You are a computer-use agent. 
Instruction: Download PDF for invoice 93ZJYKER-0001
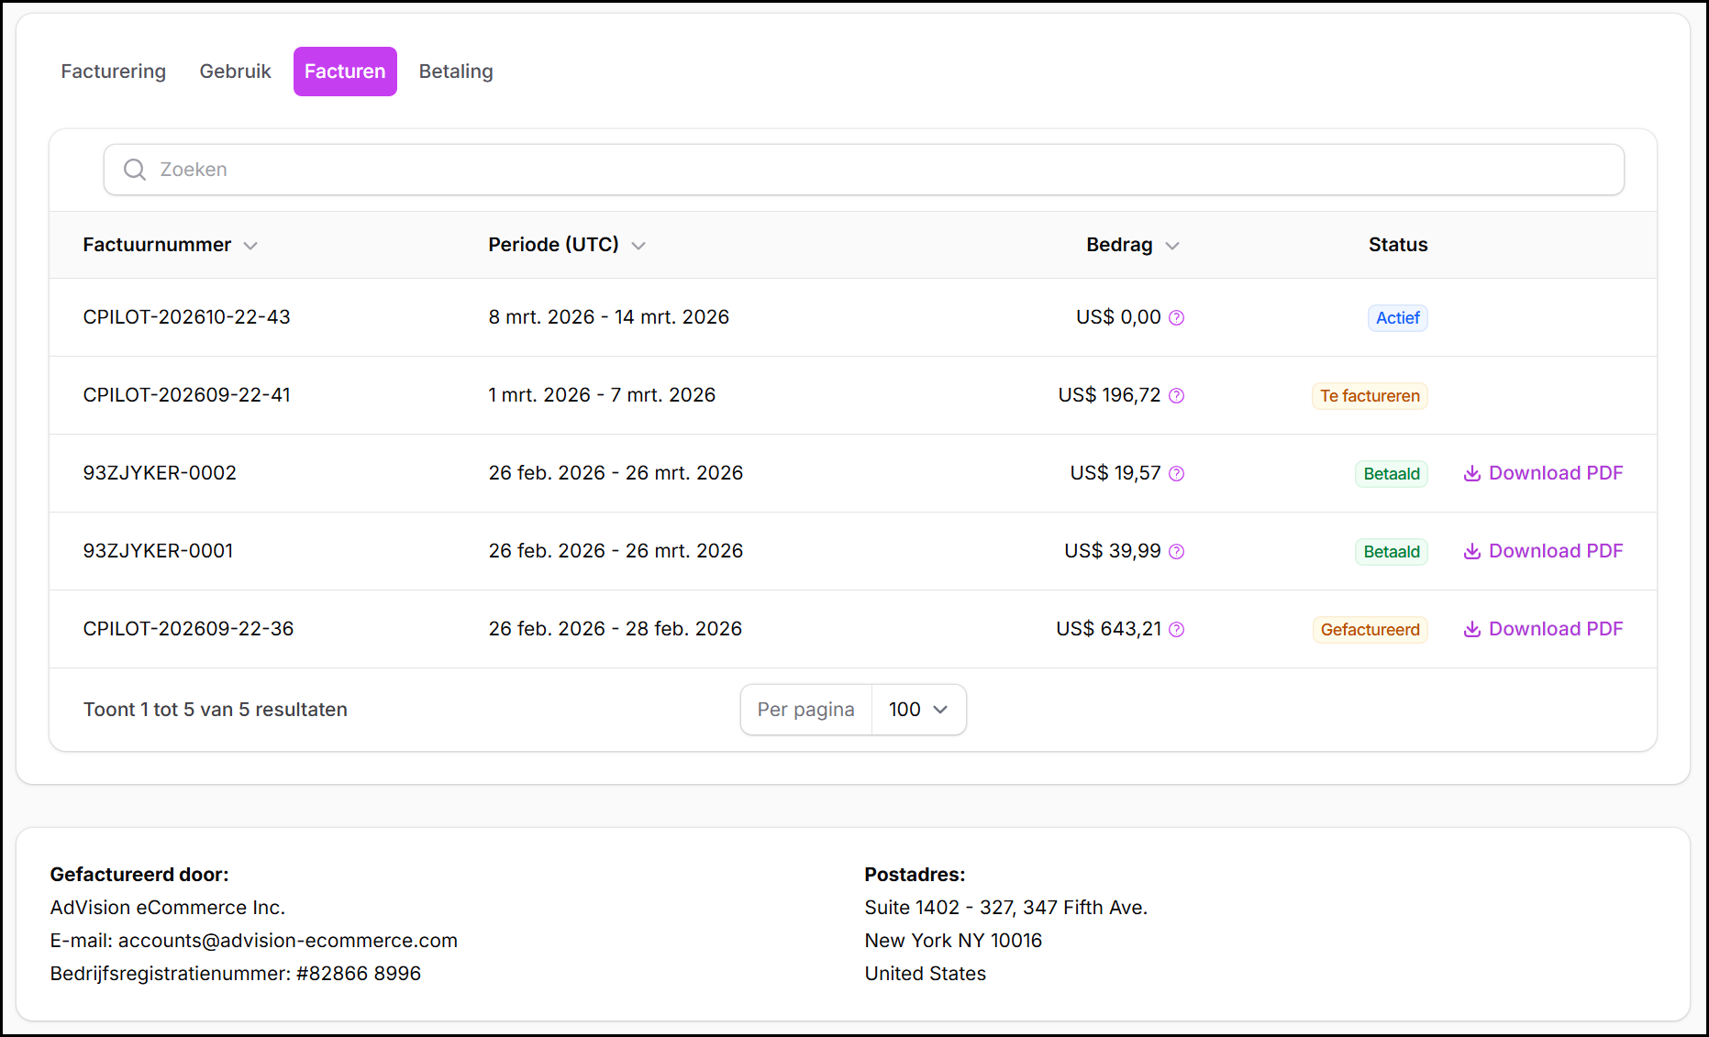1543,552
